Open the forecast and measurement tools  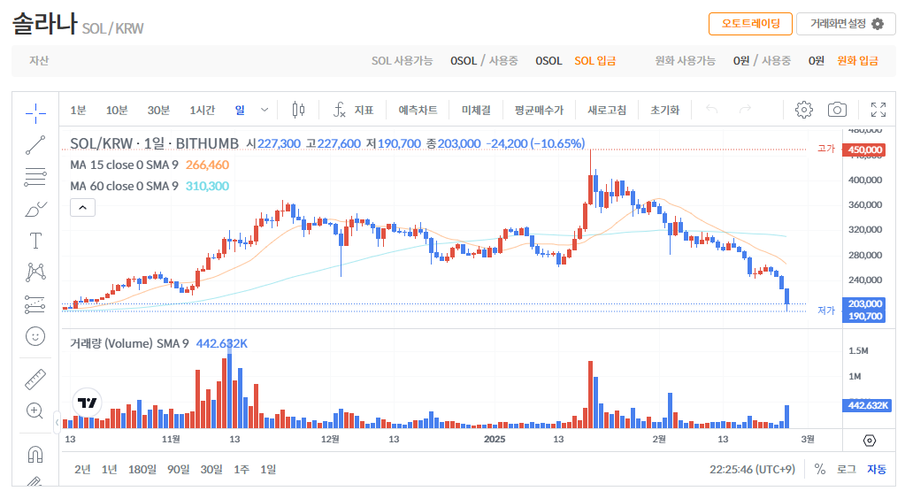[35, 304]
